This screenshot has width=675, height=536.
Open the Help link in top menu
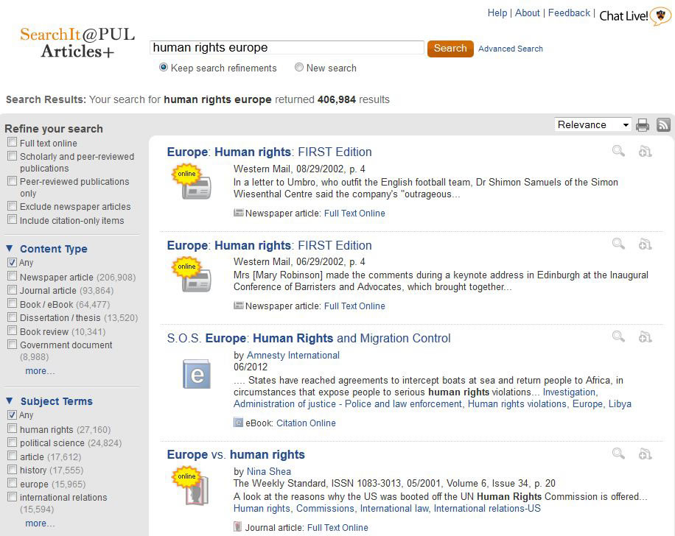click(x=497, y=13)
